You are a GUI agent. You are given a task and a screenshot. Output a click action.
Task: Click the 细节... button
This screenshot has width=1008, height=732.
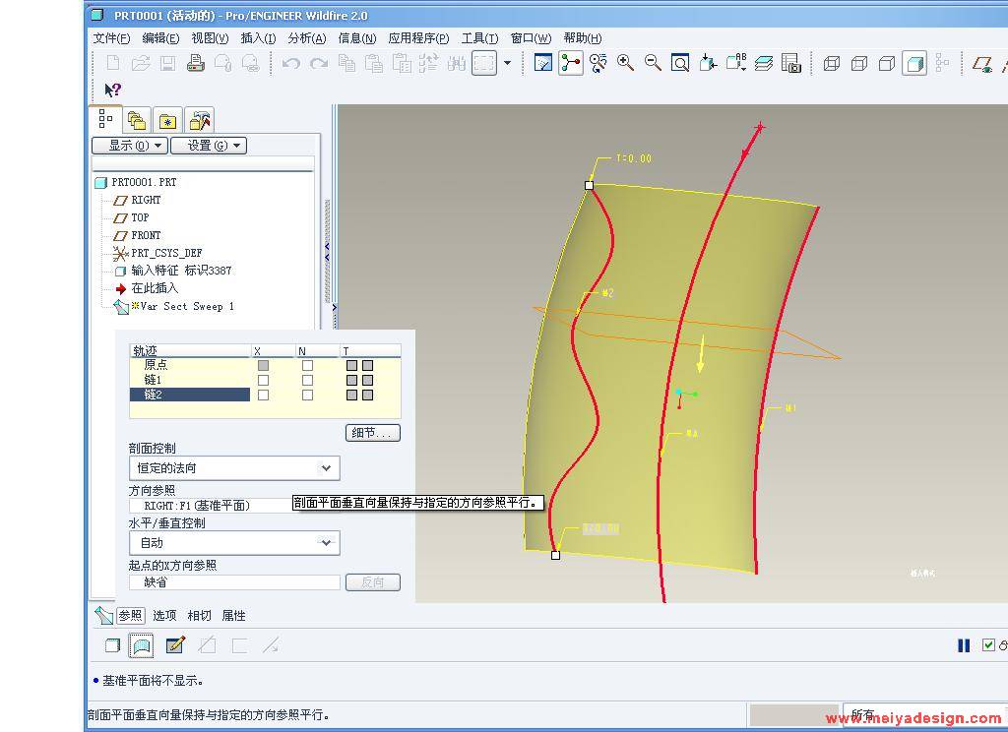(373, 433)
